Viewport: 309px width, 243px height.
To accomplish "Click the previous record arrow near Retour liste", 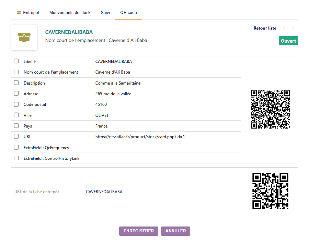I will tap(284, 28).
